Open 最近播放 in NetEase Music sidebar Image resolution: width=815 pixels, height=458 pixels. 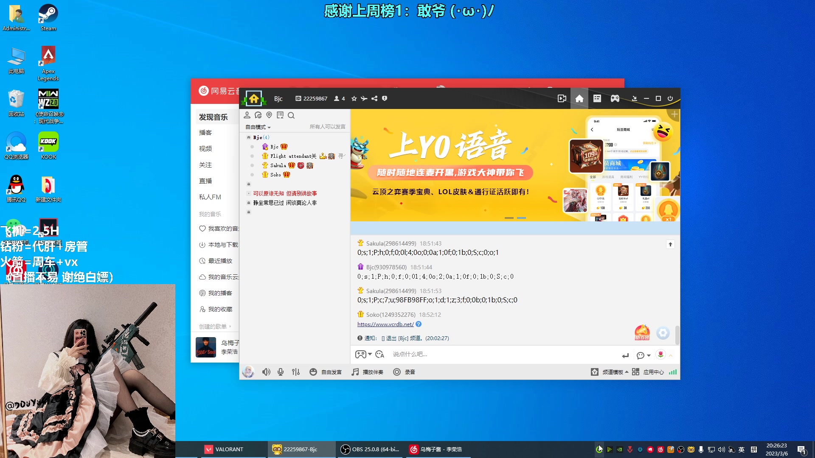tap(216, 261)
